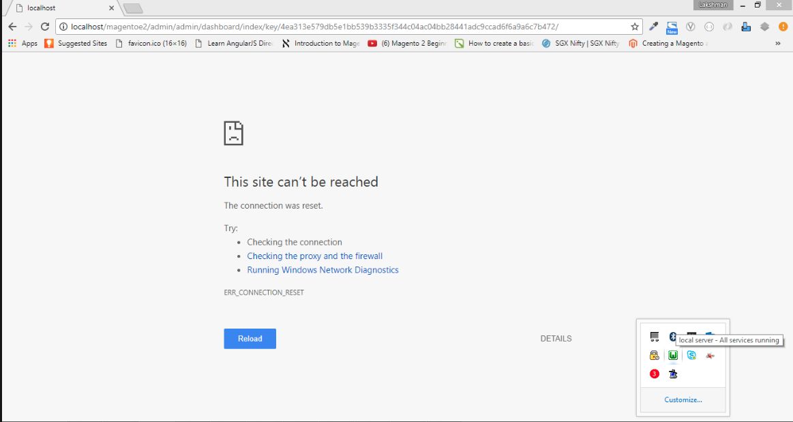The height and width of the screenshot is (422, 793).
Task: Open the blue devices responsive-viewer extension
Action: coord(746,27)
